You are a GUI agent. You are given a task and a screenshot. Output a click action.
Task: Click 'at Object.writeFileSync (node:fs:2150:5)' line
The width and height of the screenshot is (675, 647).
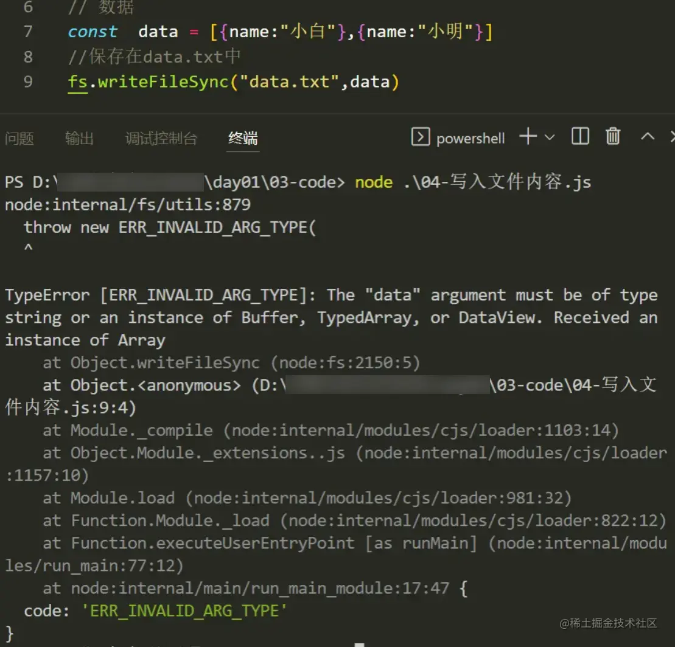(x=231, y=362)
